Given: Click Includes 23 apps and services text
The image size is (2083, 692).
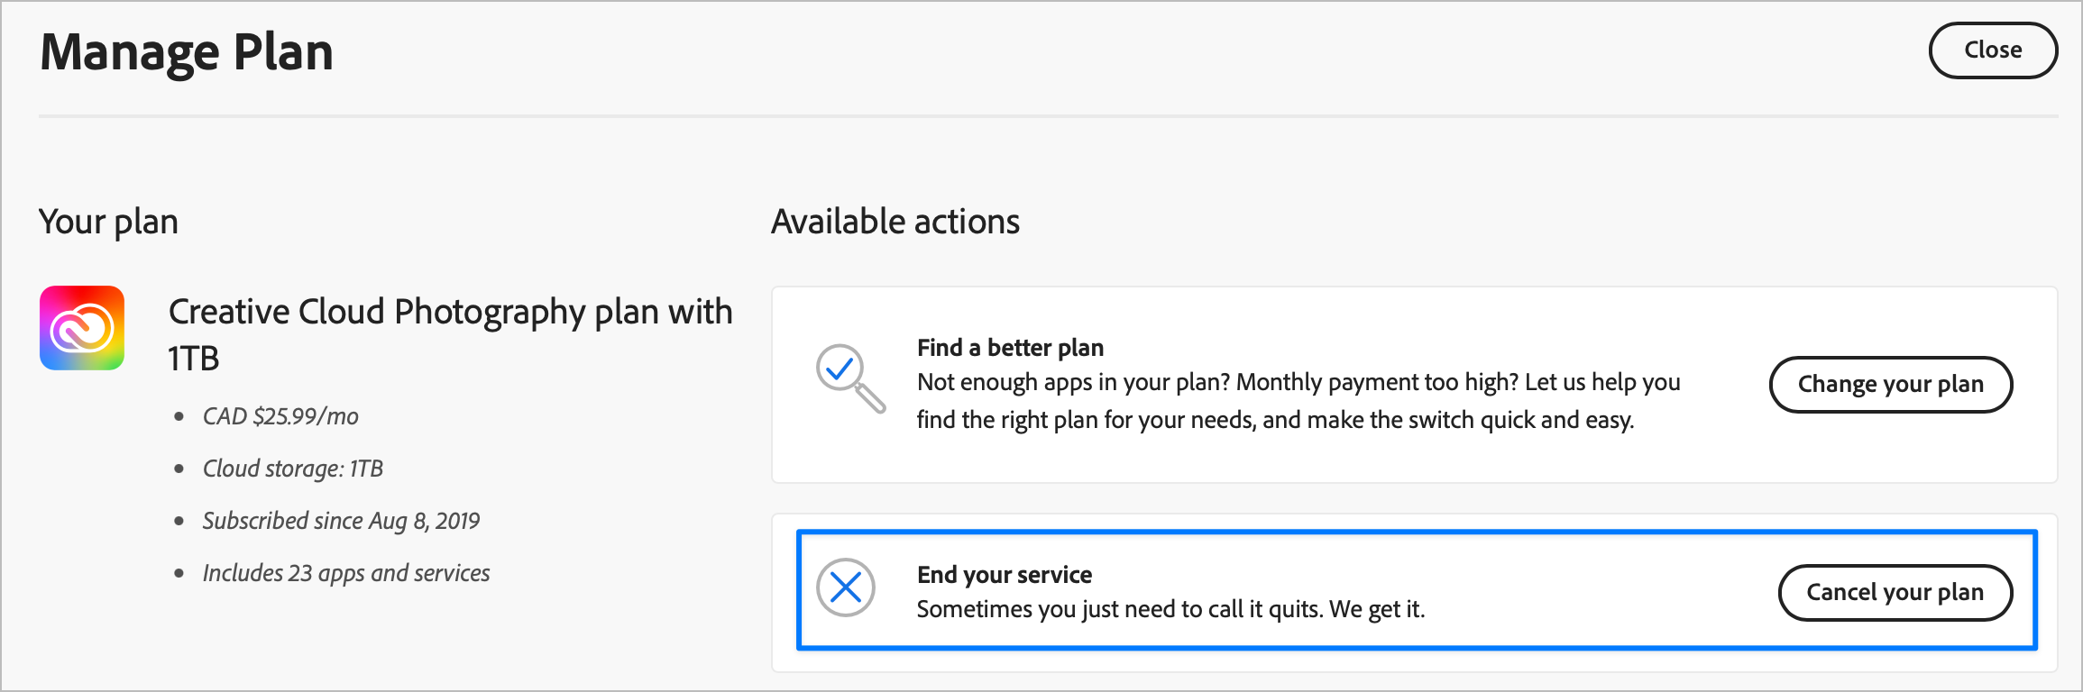Looking at the screenshot, I should [346, 572].
